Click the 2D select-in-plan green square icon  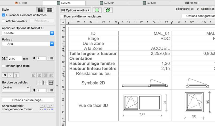click(x=97, y=10)
